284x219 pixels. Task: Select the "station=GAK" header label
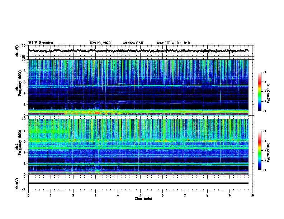(x=133, y=43)
